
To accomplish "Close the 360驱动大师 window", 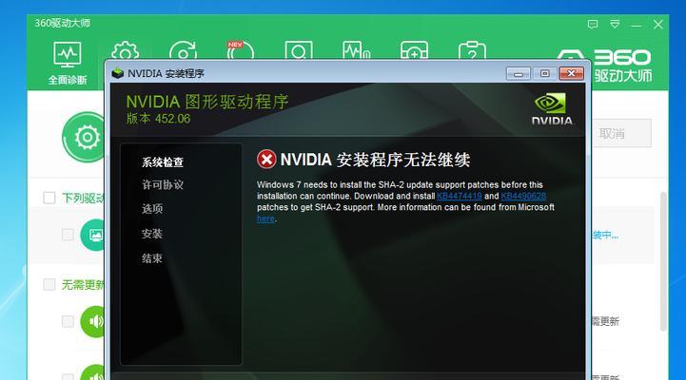I will 658,25.
